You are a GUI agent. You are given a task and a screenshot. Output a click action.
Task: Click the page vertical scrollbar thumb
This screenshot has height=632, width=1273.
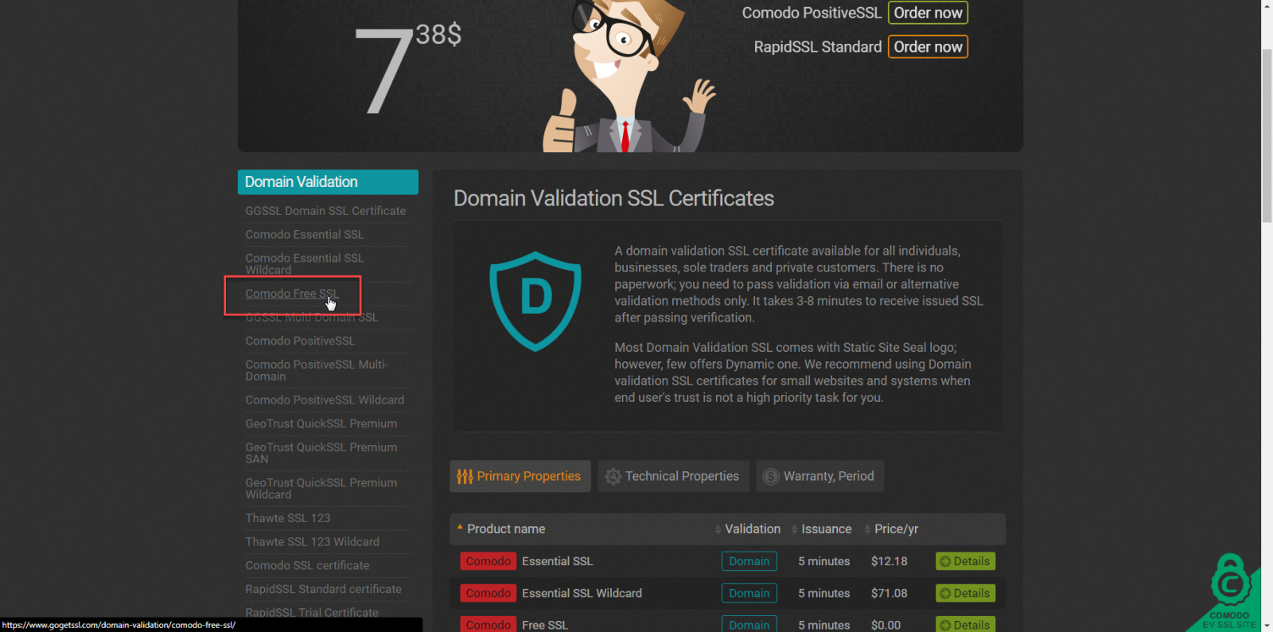[x=1267, y=135]
